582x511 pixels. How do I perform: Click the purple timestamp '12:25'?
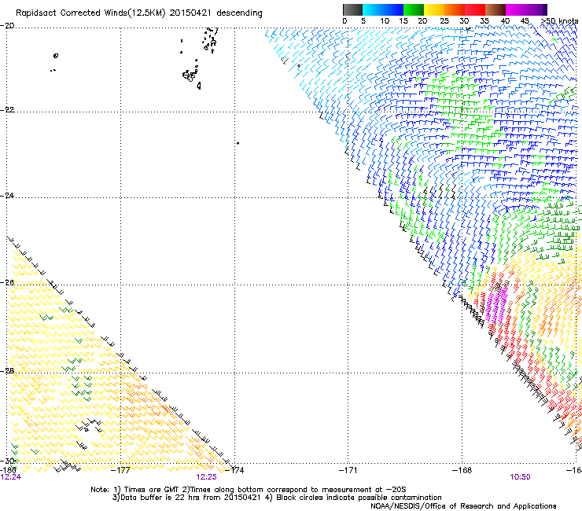206,477
